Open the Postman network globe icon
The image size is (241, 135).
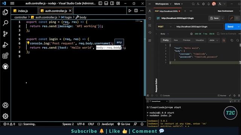[x=191, y=34]
